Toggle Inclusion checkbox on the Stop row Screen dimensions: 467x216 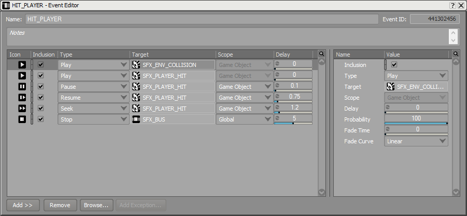tap(41, 119)
